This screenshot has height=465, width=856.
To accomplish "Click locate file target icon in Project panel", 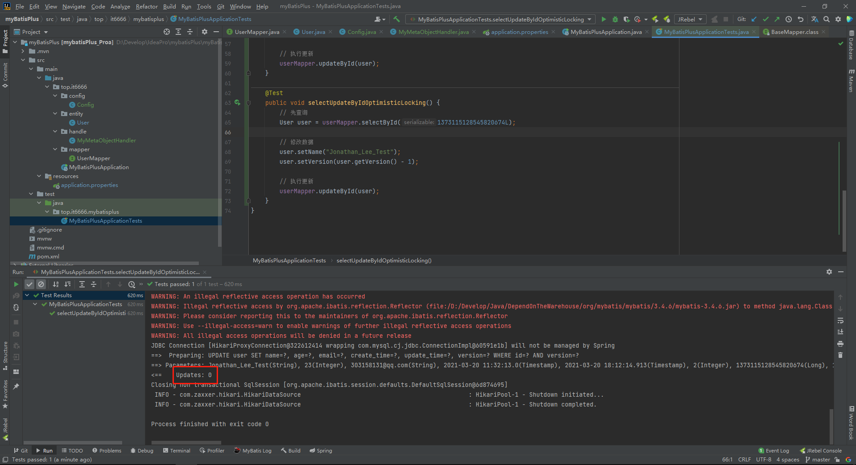I will pyautogui.click(x=167, y=32).
